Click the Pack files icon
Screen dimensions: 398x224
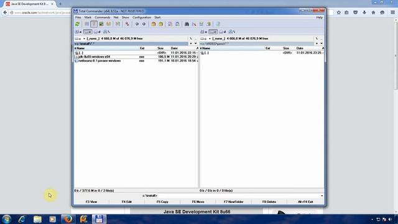[x=154, y=24]
